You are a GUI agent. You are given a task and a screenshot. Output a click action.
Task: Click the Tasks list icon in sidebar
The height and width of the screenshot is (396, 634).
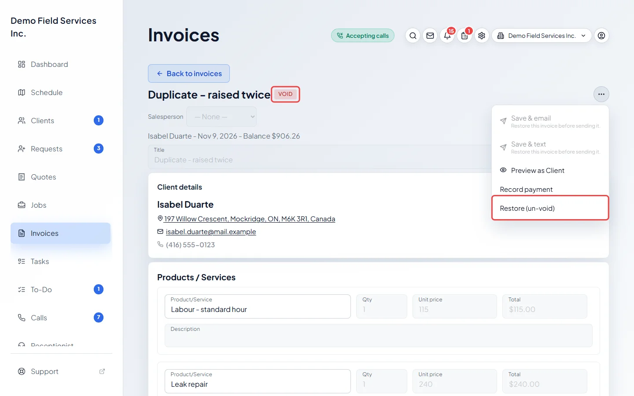[x=22, y=261]
